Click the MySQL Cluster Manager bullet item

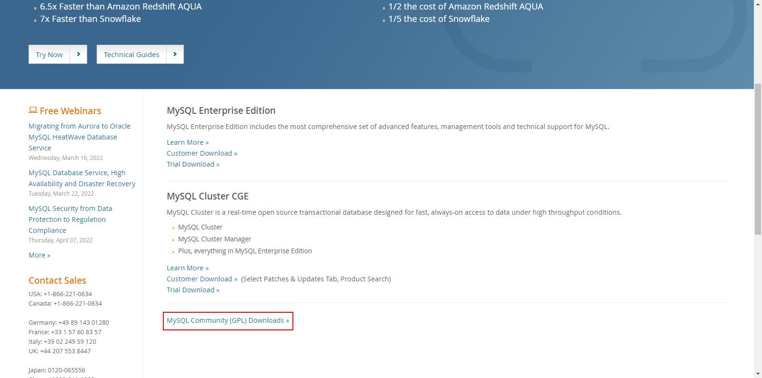pos(214,239)
